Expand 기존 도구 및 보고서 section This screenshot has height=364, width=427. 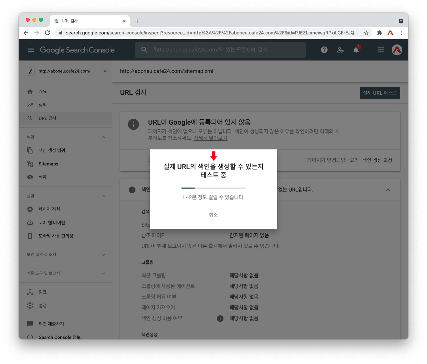[103, 273]
